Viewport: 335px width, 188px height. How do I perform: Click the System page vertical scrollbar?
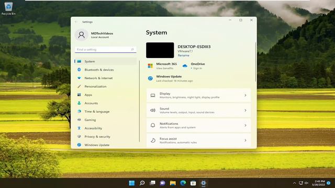[x=255, y=62]
